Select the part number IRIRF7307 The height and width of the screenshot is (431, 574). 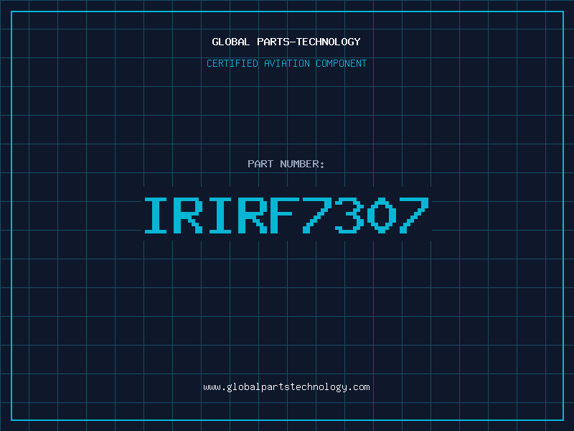286,215
